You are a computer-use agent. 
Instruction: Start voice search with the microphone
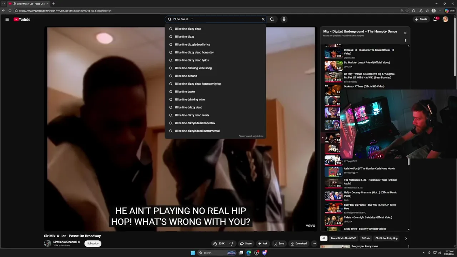(284, 19)
